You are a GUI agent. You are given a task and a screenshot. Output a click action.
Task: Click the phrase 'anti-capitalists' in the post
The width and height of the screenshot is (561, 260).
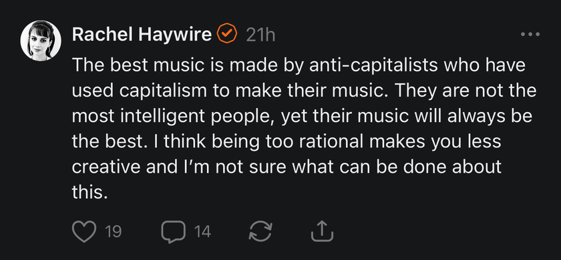coord(373,67)
